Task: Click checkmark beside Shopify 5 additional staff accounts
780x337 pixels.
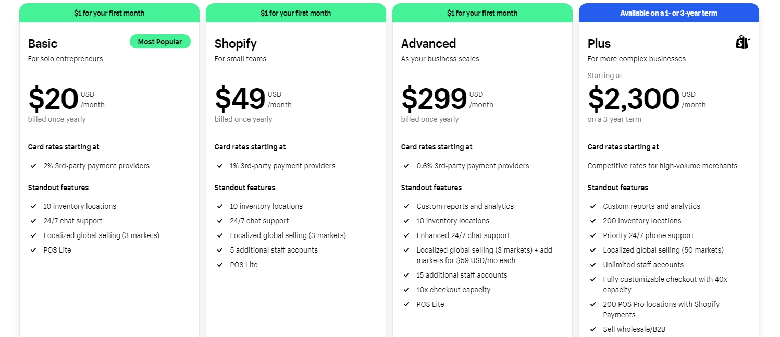Action: 220,250
